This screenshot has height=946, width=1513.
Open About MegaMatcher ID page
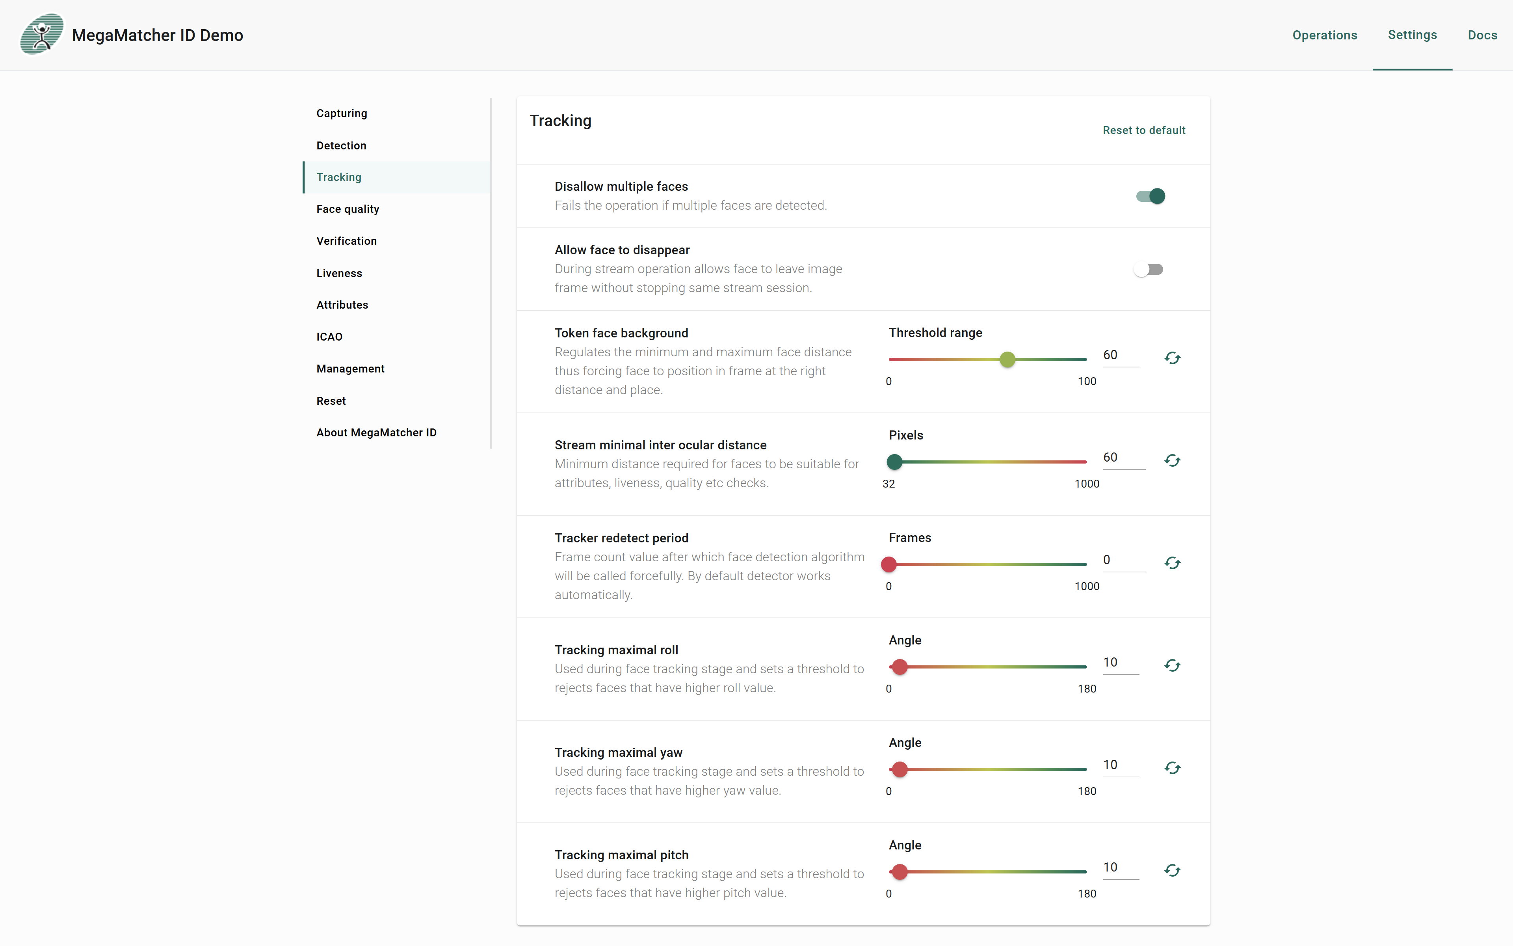click(x=397, y=432)
